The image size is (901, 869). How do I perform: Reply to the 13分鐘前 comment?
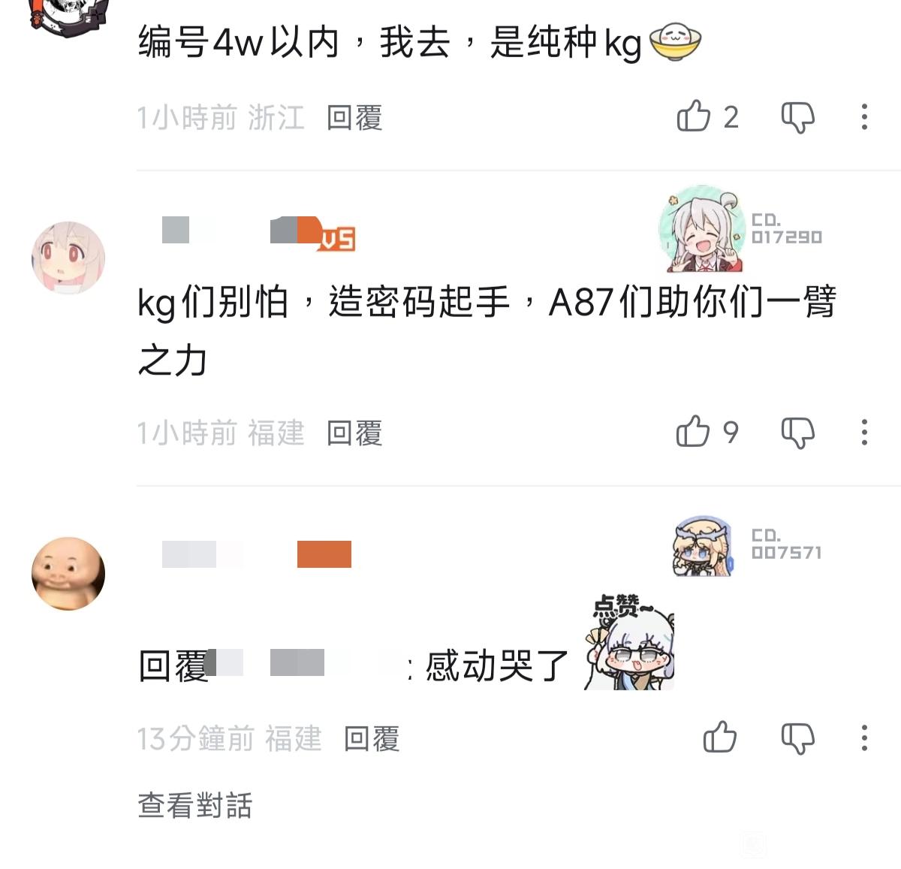[x=372, y=739]
